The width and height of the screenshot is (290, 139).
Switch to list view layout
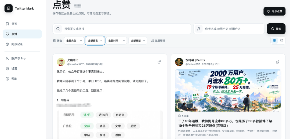click(281, 41)
